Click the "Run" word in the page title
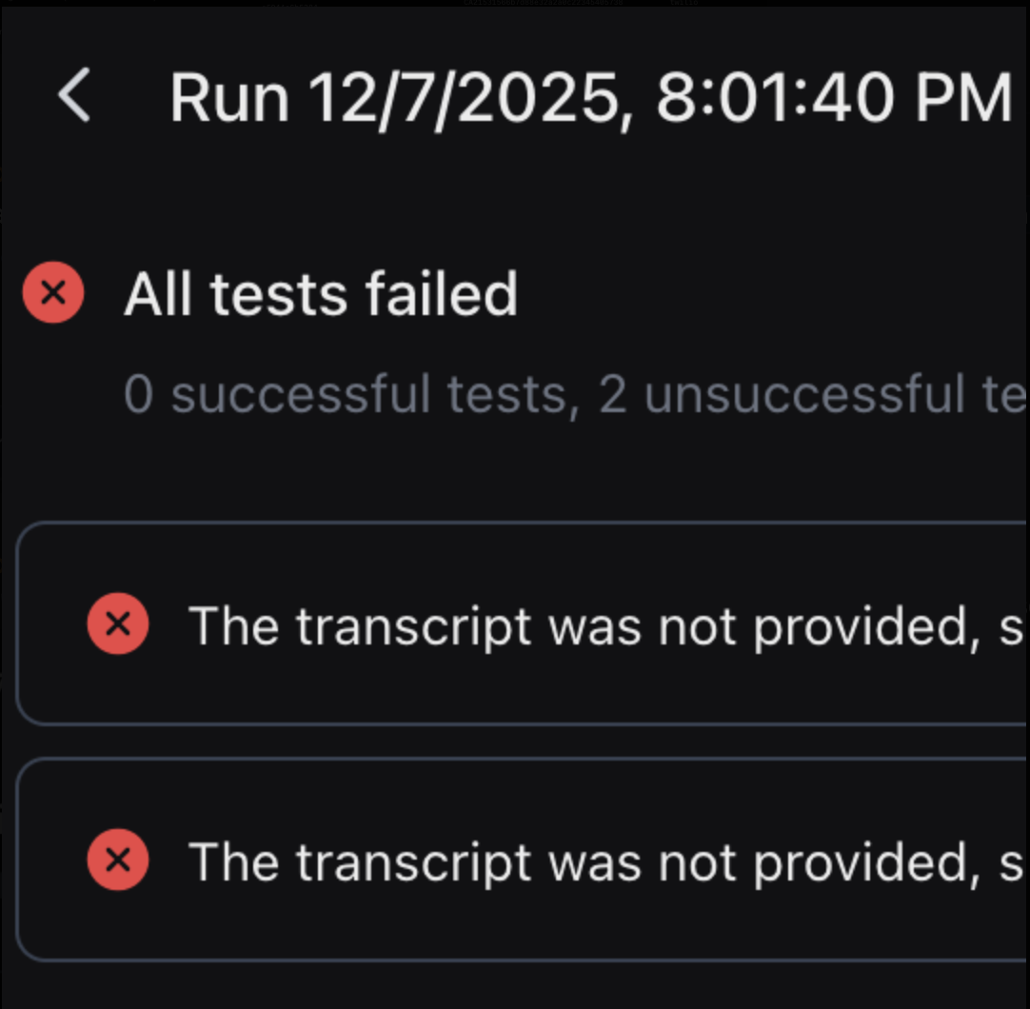Image resolution: width=1030 pixels, height=1009 pixels. (x=229, y=98)
